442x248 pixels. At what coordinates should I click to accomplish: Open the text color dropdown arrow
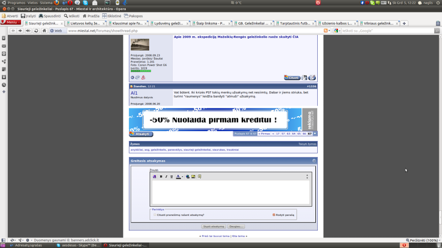[x=182, y=176]
